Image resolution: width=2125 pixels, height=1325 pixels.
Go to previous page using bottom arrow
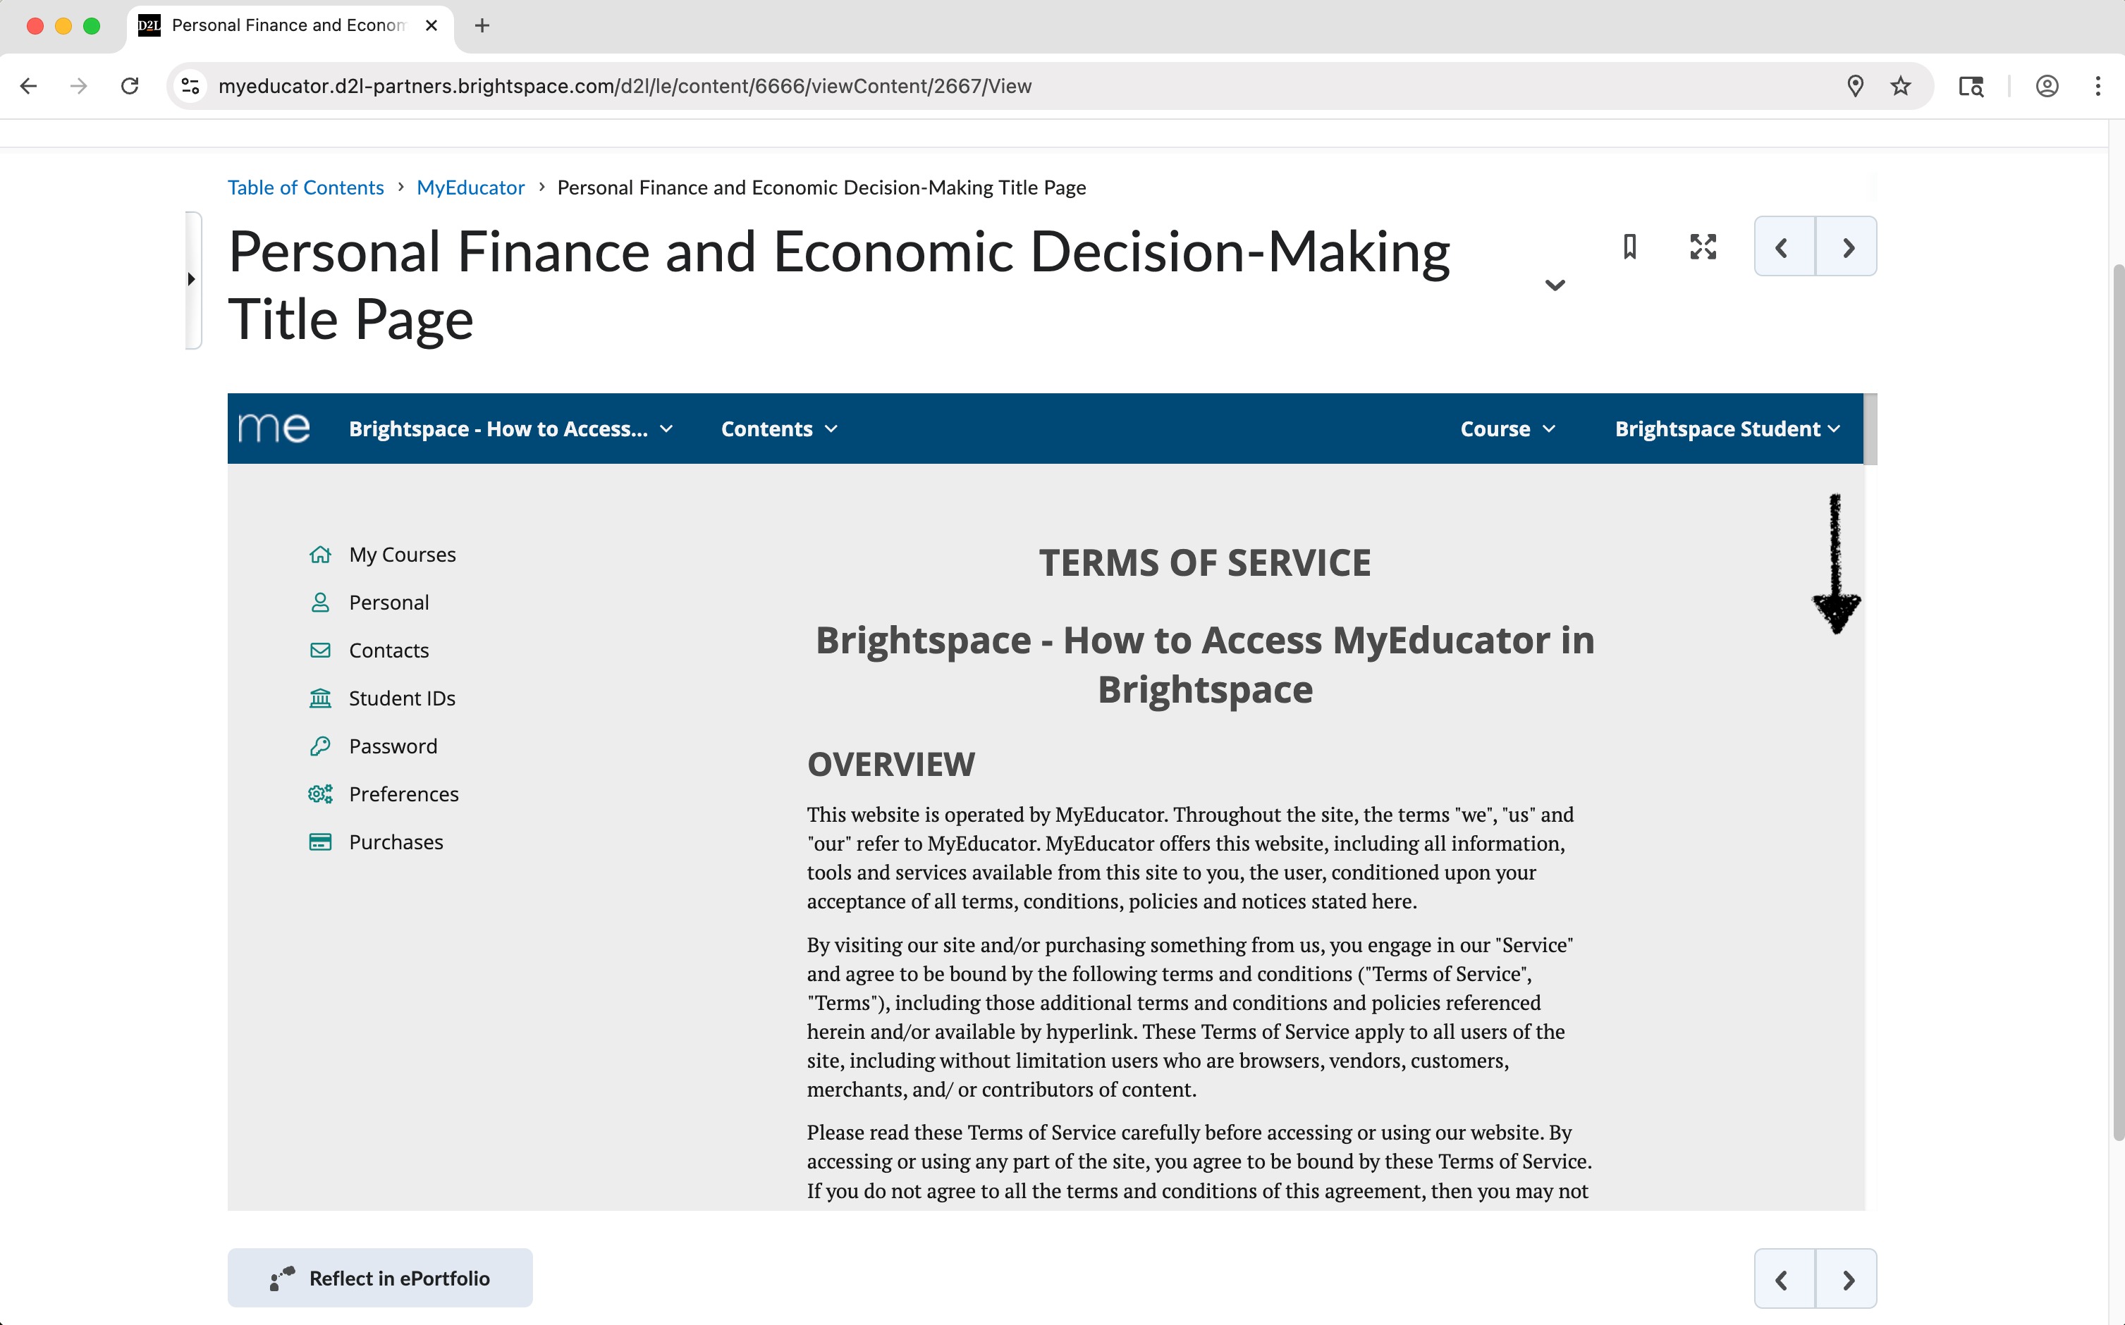(x=1782, y=1279)
